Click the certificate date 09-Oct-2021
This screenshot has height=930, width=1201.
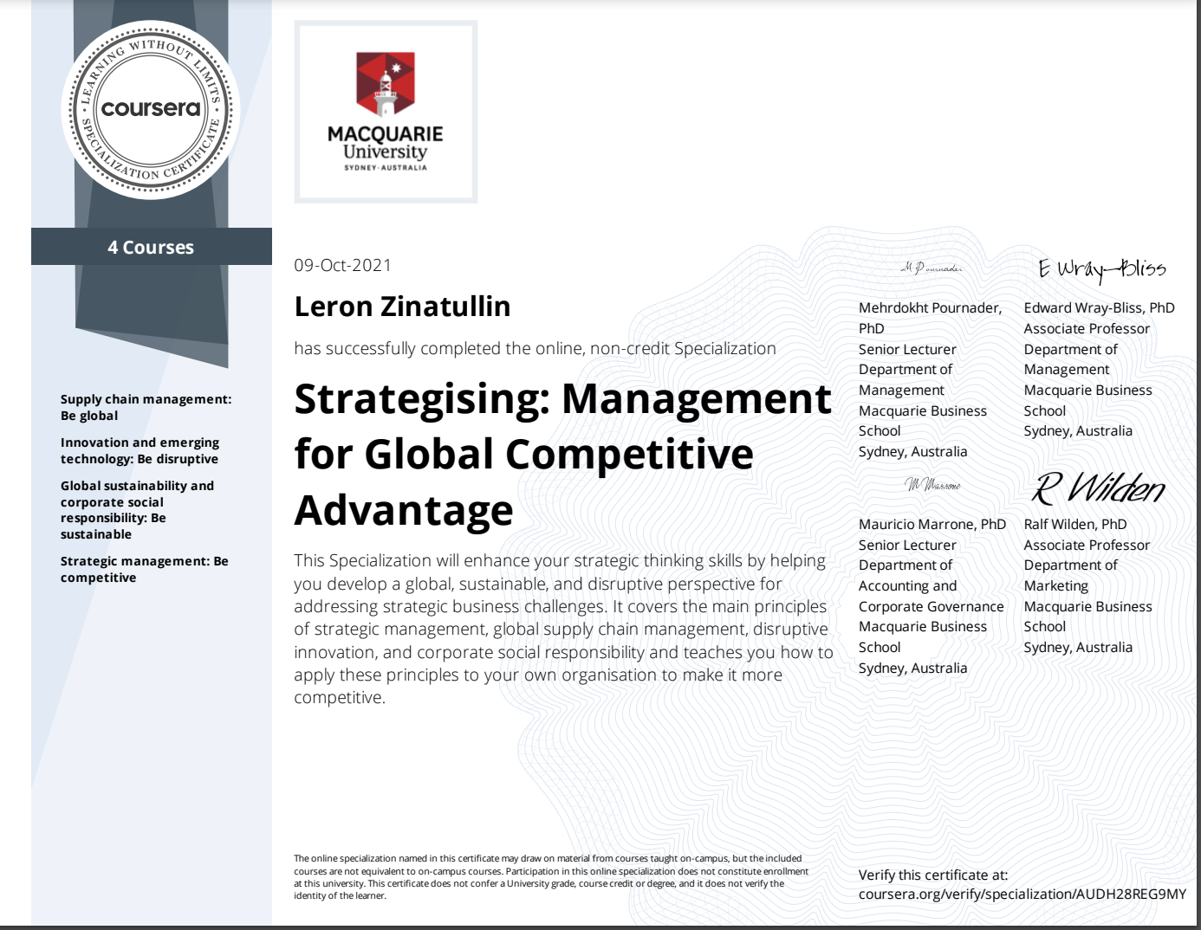pos(342,265)
